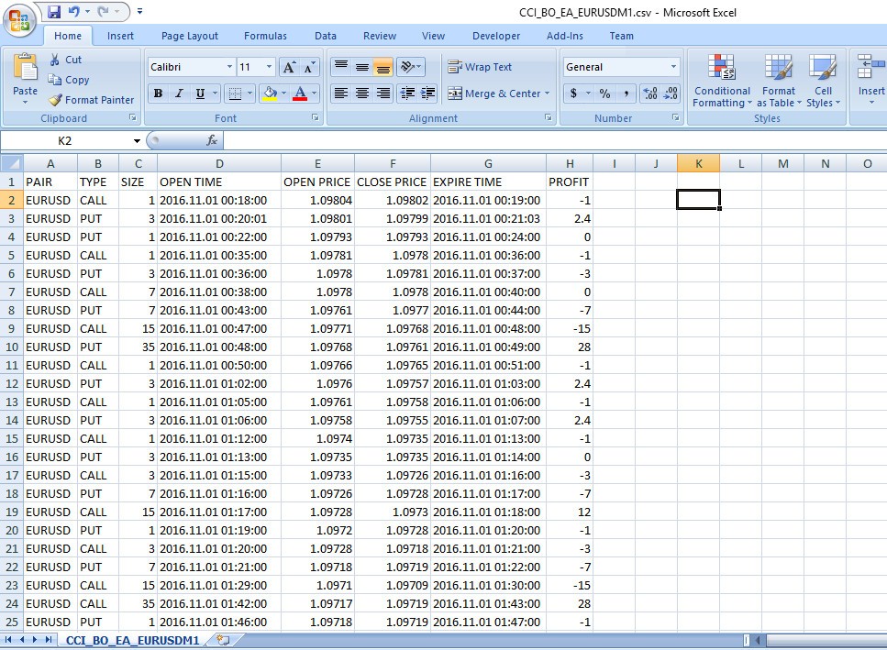Image resolution: width=887 pixels, height=650 pixels.
Task: Decrease the font size
Action: click(309, 67)
